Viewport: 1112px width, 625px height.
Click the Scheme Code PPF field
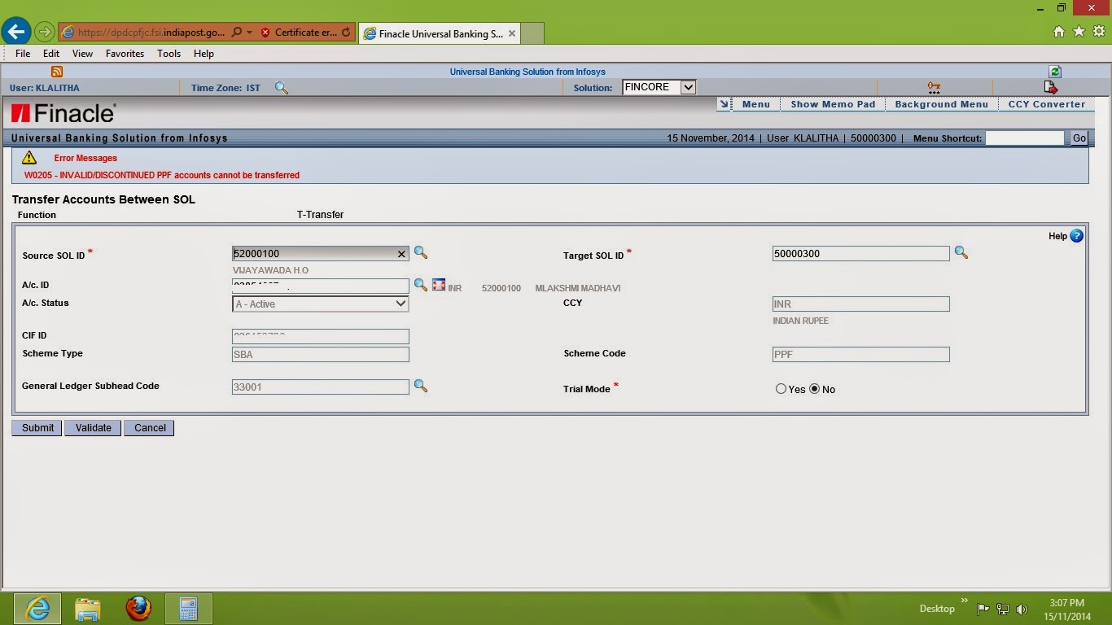point(860,355)
